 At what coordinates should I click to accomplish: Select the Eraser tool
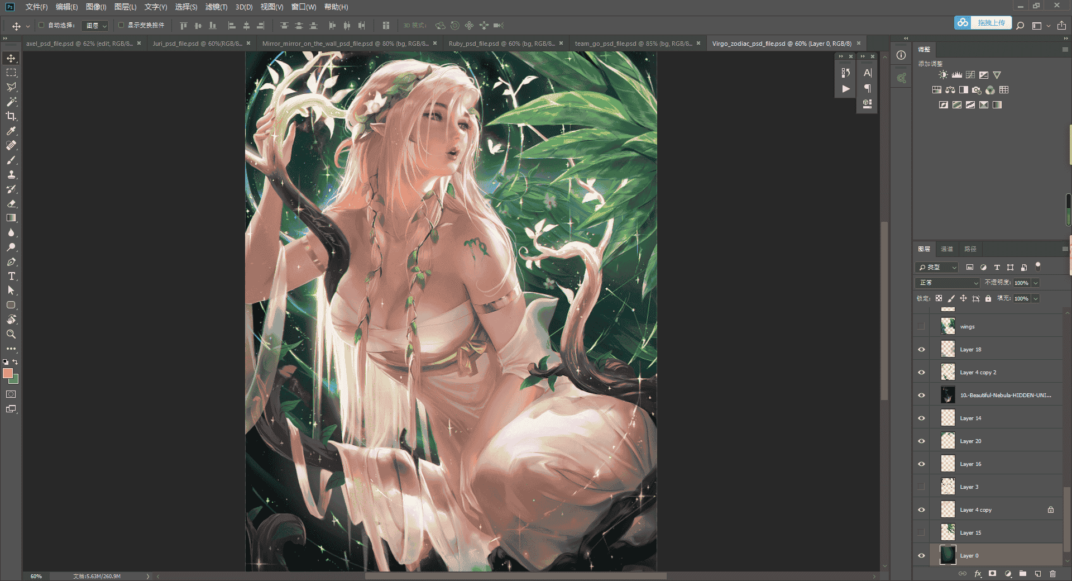pyautogui.click(x=11, y=203)
